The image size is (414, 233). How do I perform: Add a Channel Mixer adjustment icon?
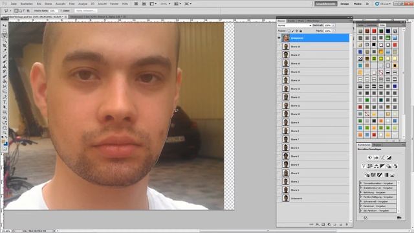(x=395, y=166)
